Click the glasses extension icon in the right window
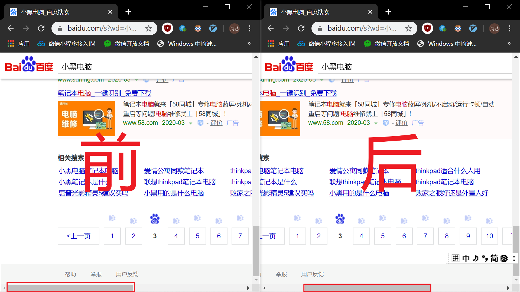 point(458,28)
